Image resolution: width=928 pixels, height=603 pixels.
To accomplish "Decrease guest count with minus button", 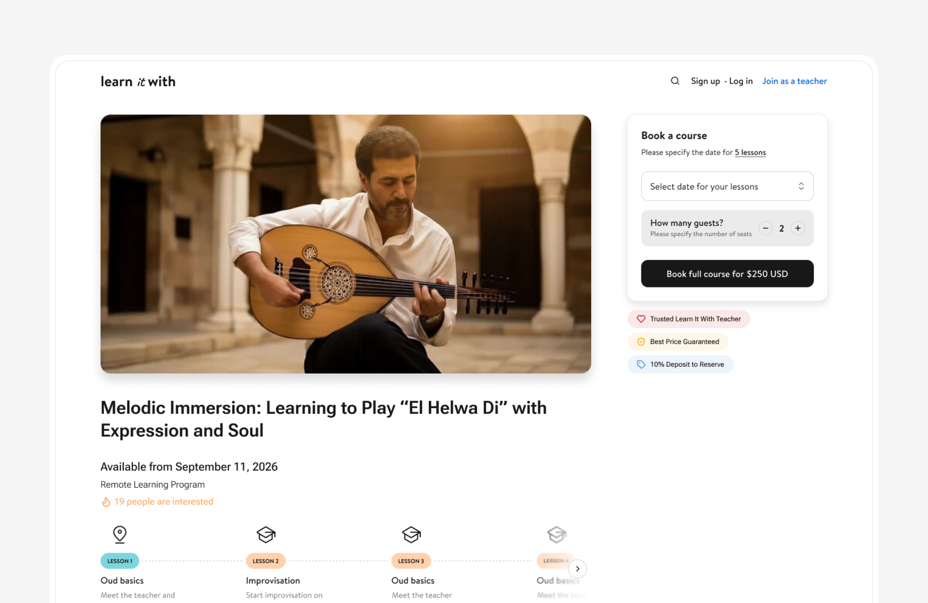I will tap(765, 228).
